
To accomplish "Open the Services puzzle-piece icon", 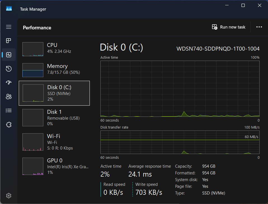I will [9, 125].
